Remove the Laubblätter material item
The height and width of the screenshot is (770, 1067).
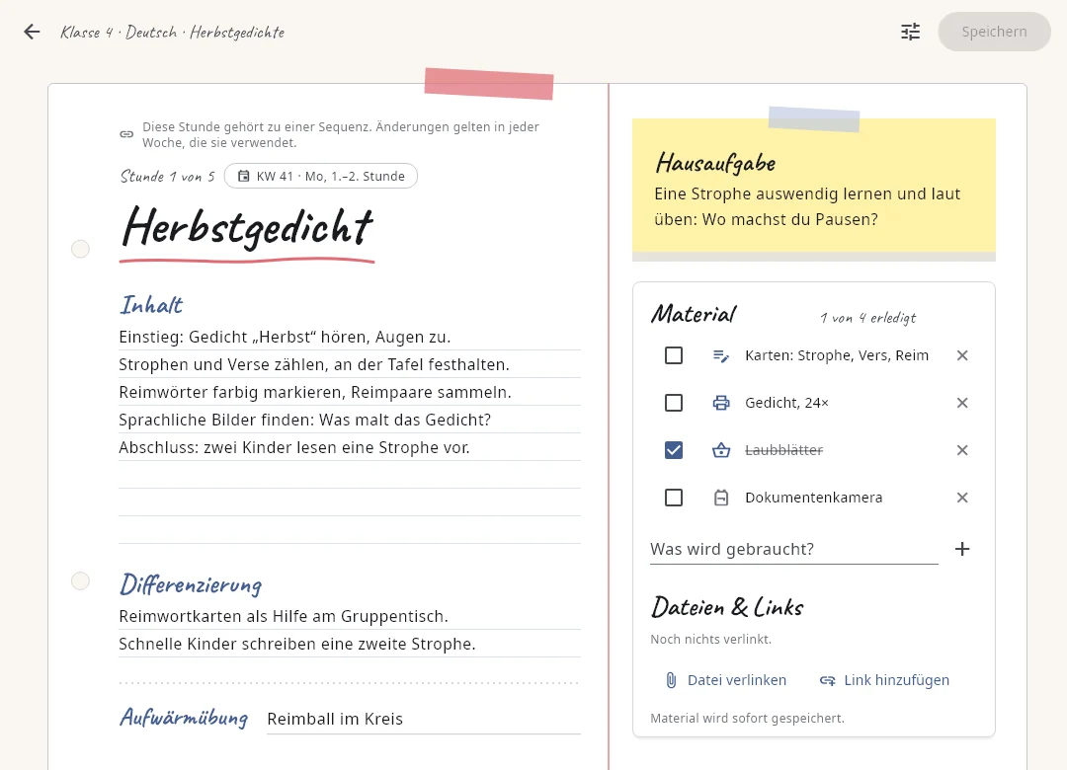point(961,449)
